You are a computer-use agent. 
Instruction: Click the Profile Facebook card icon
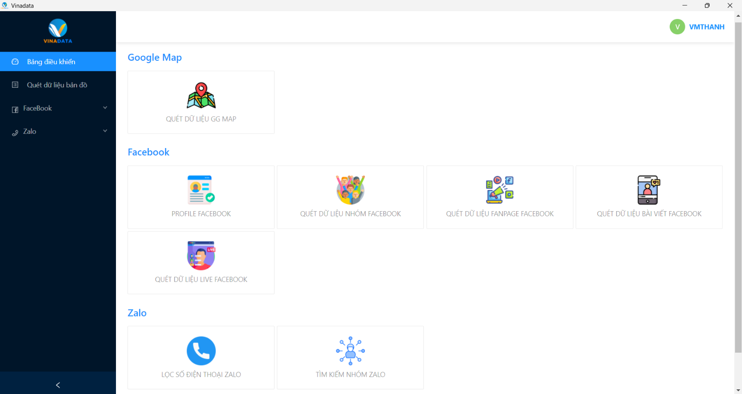point(201,190)
